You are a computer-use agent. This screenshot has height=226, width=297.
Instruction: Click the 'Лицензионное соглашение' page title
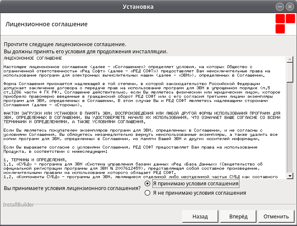tap(47, 24)
